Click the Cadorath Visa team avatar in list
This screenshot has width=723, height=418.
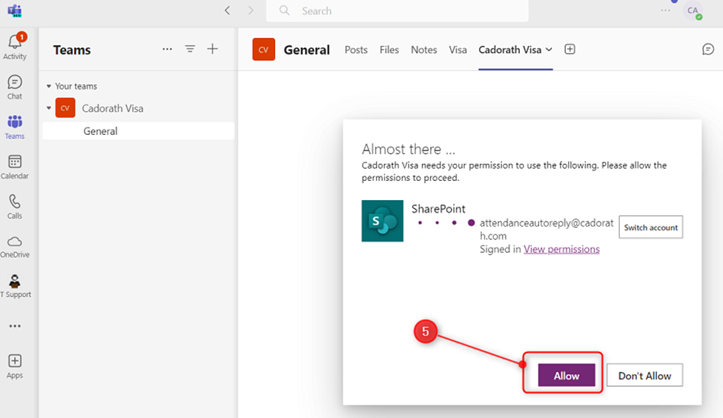65,108
